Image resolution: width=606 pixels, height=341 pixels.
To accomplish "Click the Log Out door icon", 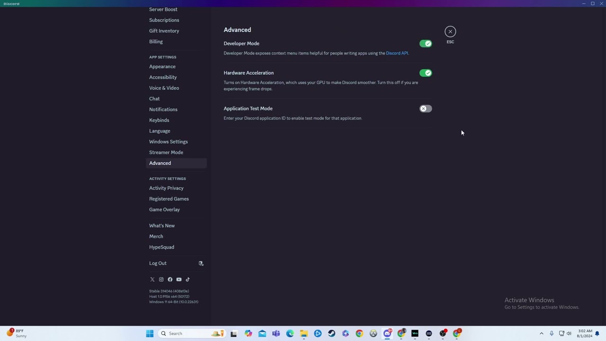I will click(201, 263).
